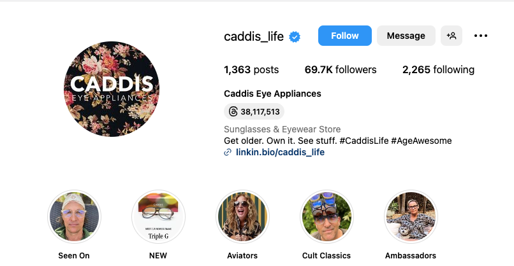
Task: Open the Ambassadors story highlight
Action: (411, 216)
